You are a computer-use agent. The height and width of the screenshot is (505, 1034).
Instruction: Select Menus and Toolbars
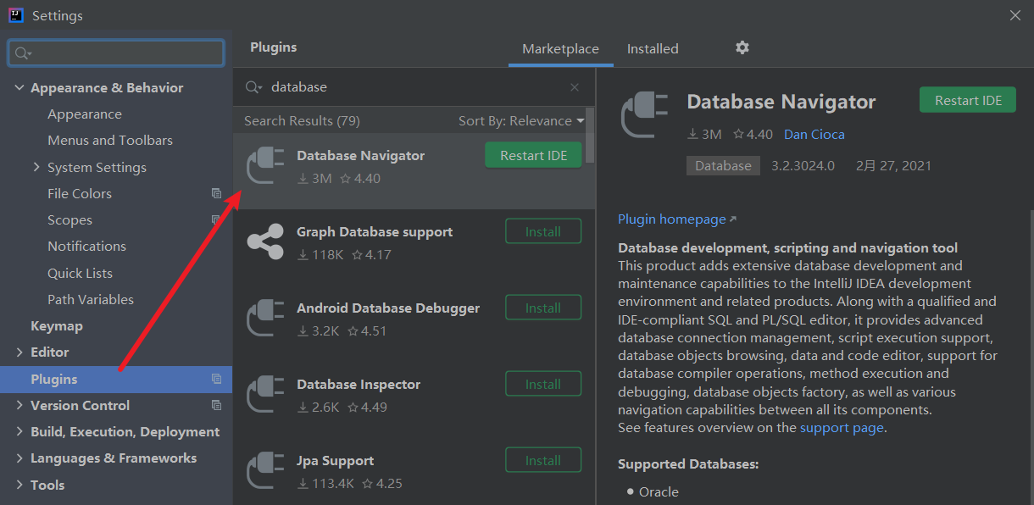click(110, 140)
